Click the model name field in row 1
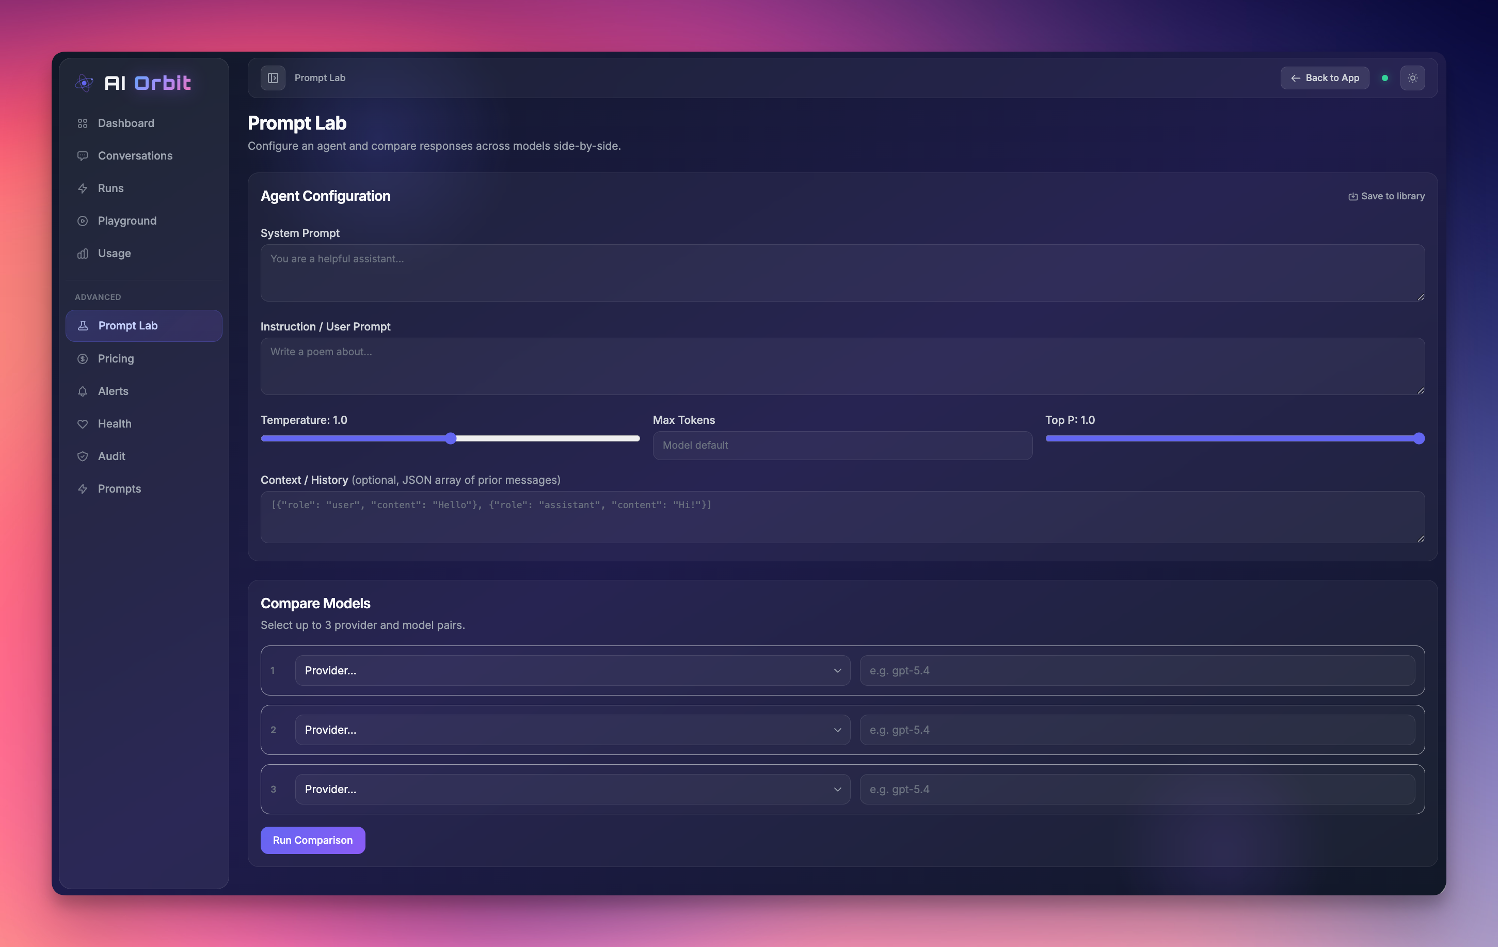Screen dimensions: 1498x947 click(1137, 670)
